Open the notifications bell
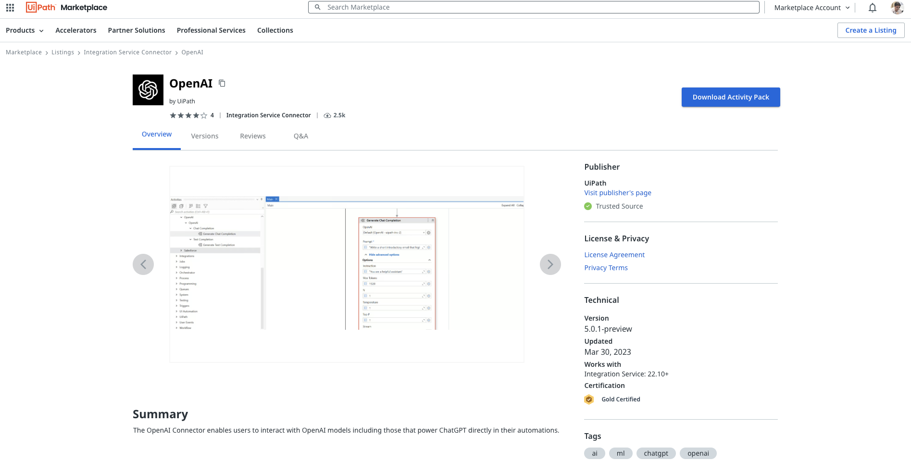Viewport: 911px width, 461px height. (x=873, y=8)
